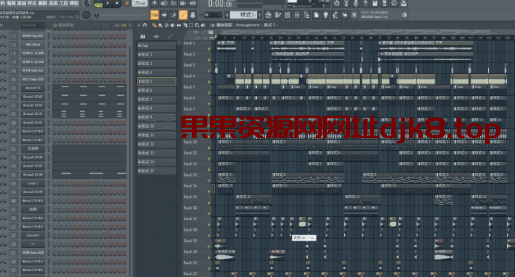Open the chat bubble icon
This screenshot has width=515, height=277.
(x=394, y=3)
